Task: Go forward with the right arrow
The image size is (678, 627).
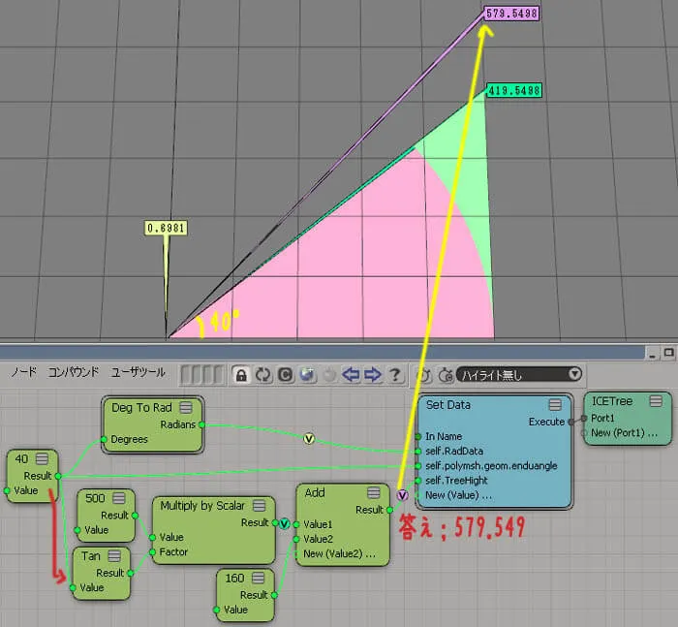Action: (372, 375)
